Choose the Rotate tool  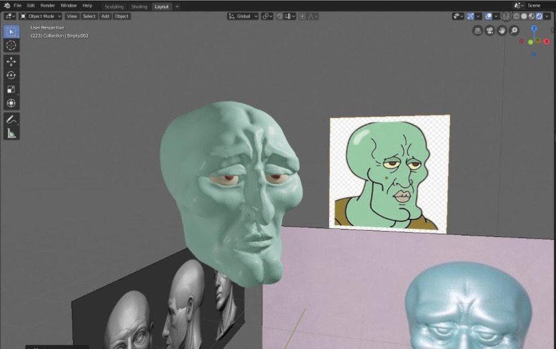(x=11, y=75)
